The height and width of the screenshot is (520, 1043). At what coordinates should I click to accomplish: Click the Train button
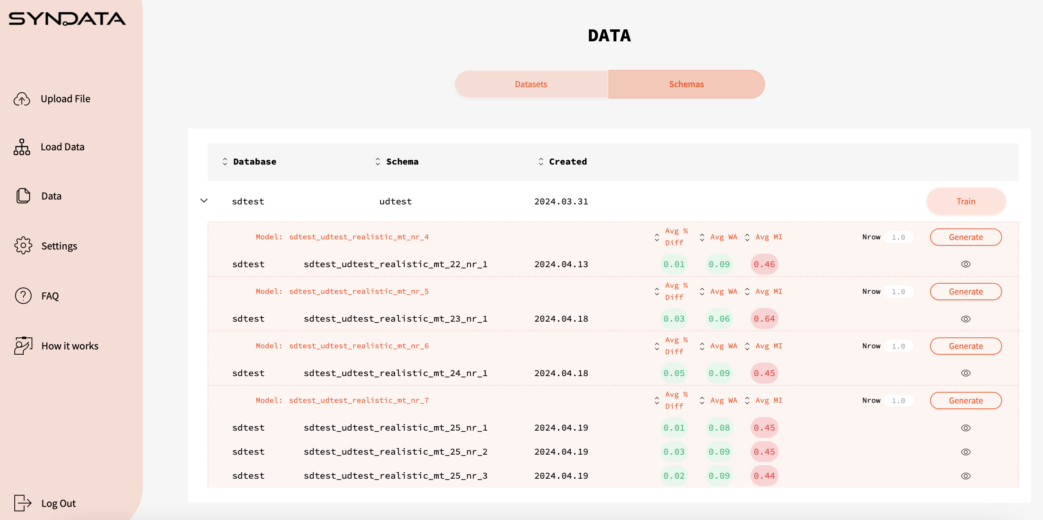pos(965,201)
